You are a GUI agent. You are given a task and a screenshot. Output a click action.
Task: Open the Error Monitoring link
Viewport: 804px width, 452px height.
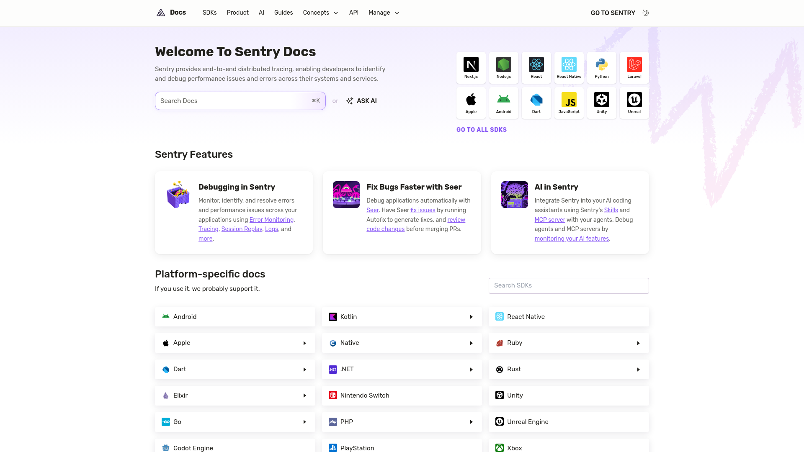(x=271, y=220)
